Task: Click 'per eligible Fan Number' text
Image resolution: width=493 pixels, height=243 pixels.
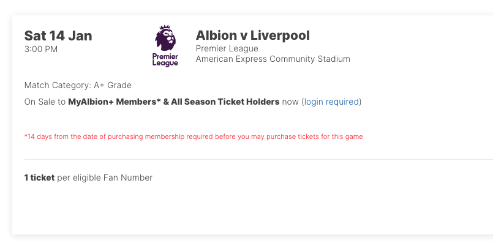Action: tap(105, 178)
